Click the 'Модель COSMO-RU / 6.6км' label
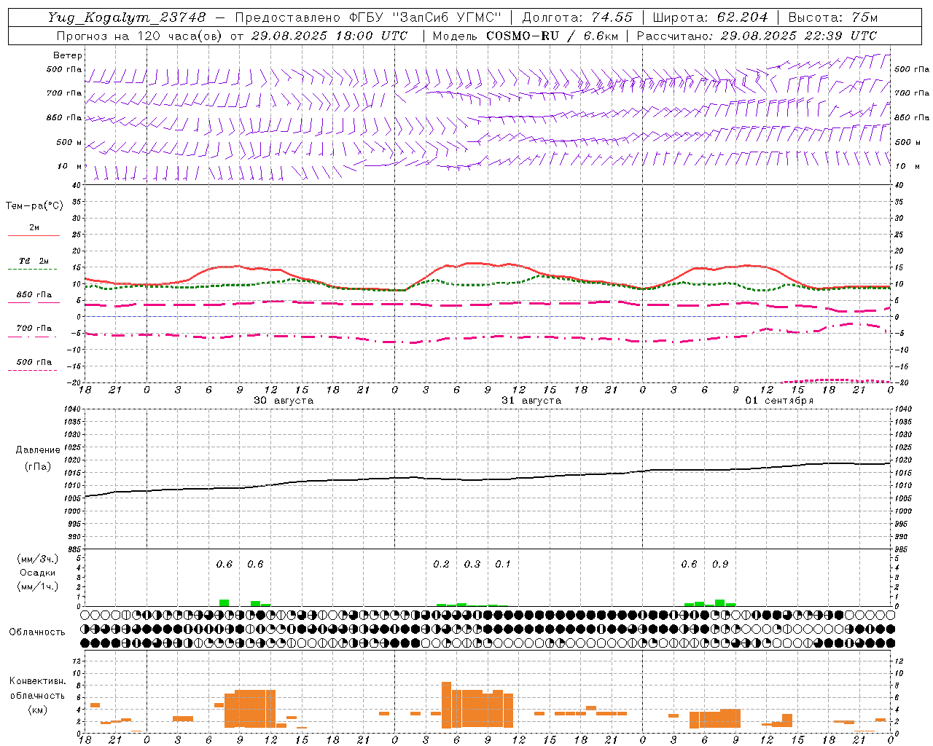933x746 pixels. pyautogui.click(x=524, y=36)
